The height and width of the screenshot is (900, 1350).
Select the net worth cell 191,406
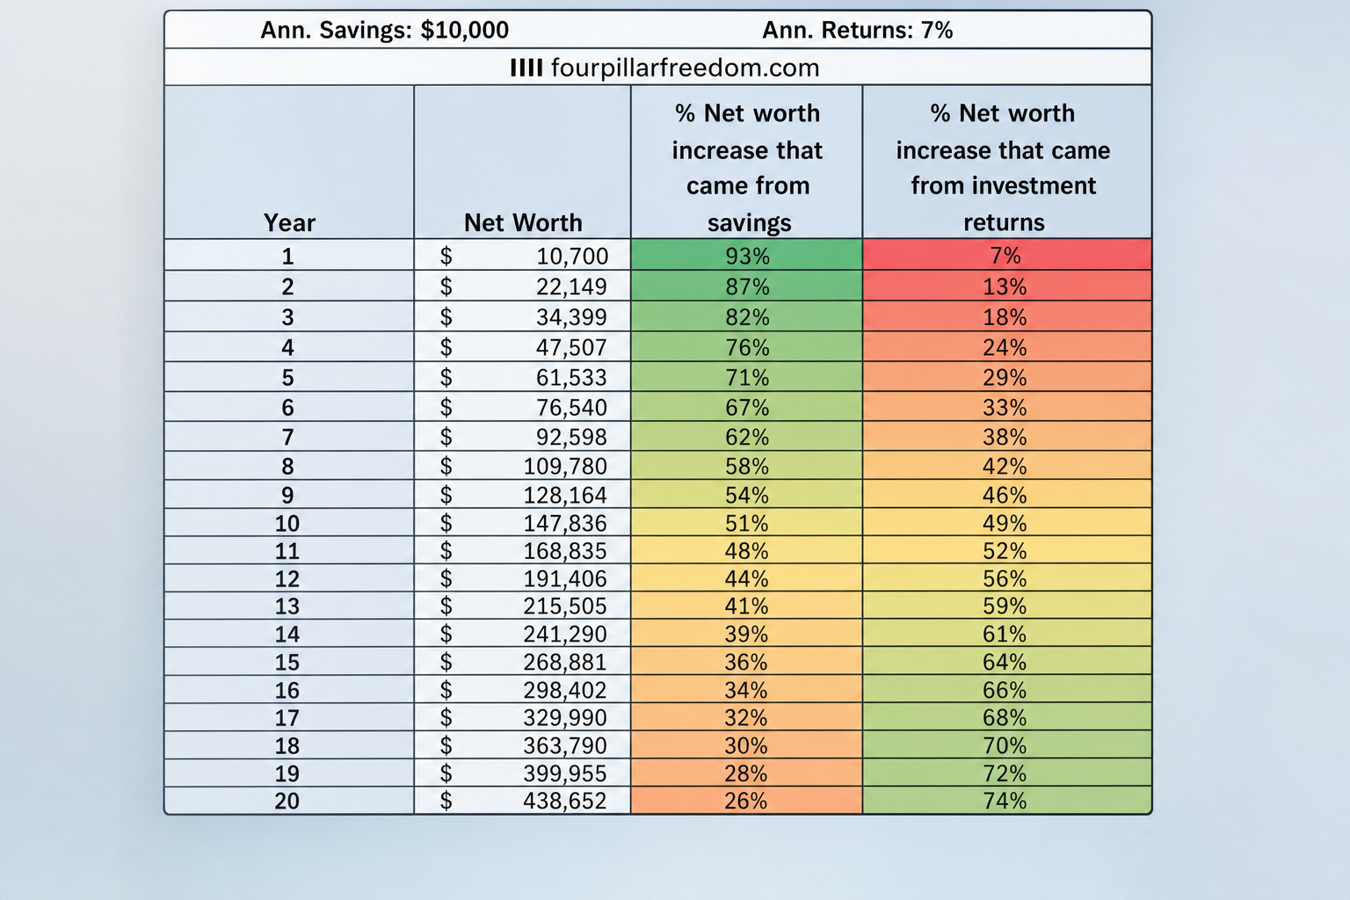523,578
